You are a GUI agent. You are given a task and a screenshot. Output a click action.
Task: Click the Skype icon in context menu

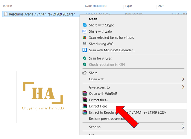pyautogui.click(x=84, y=25)
